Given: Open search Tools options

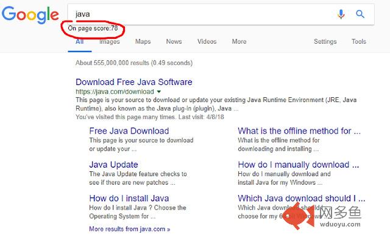Looking at the screenshot, I should [x=358, y=41].
